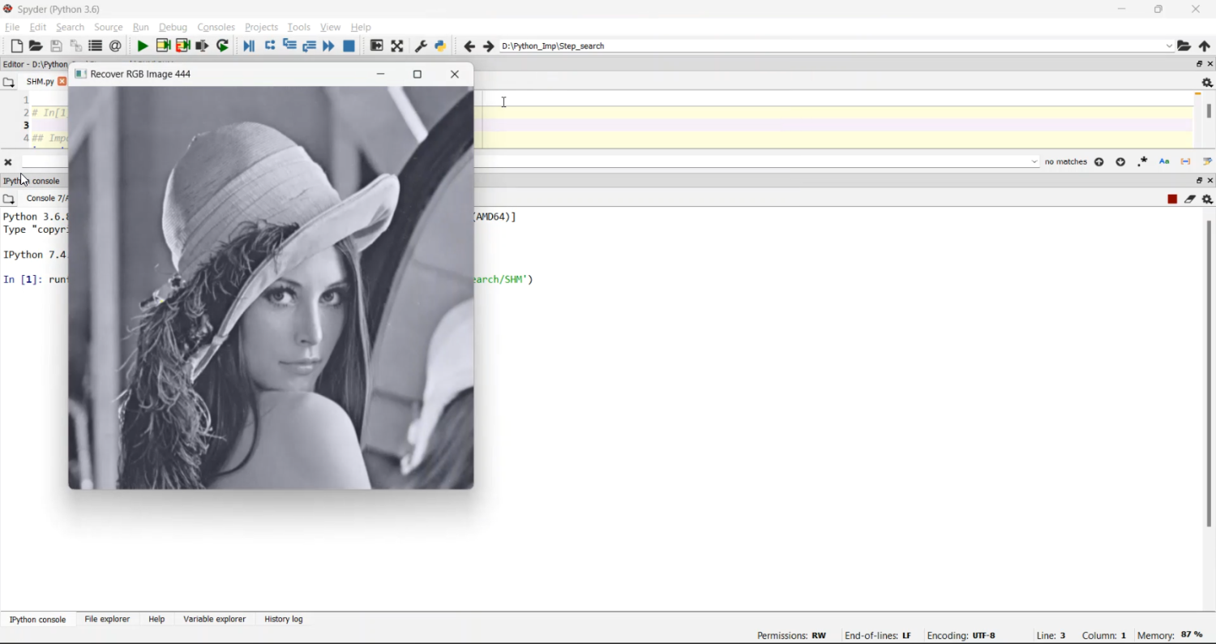Stop debugging with the blue square
Screen dimensions: 1216x644
tap(349, 46)
